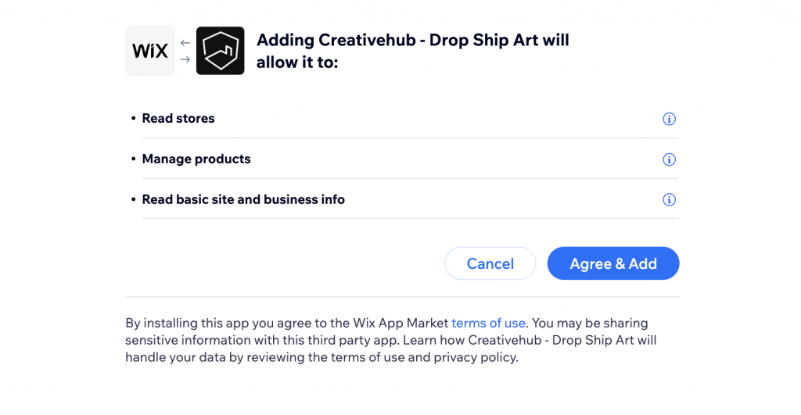This screenshot has height=415, width=801.
Task: Show details icon for Manage products
Action: coord(670,159)
